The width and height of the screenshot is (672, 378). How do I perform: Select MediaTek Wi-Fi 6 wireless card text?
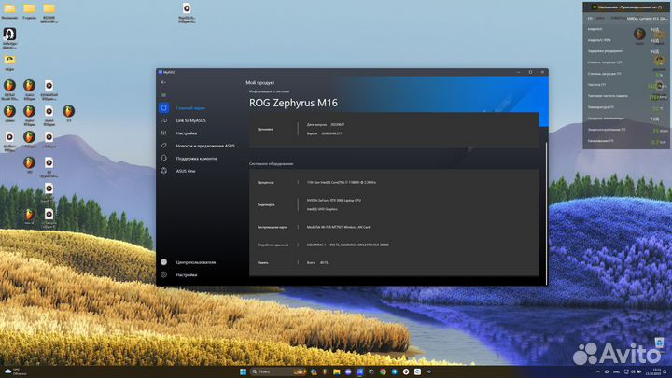pyautogui.click(x=338, y=227)
